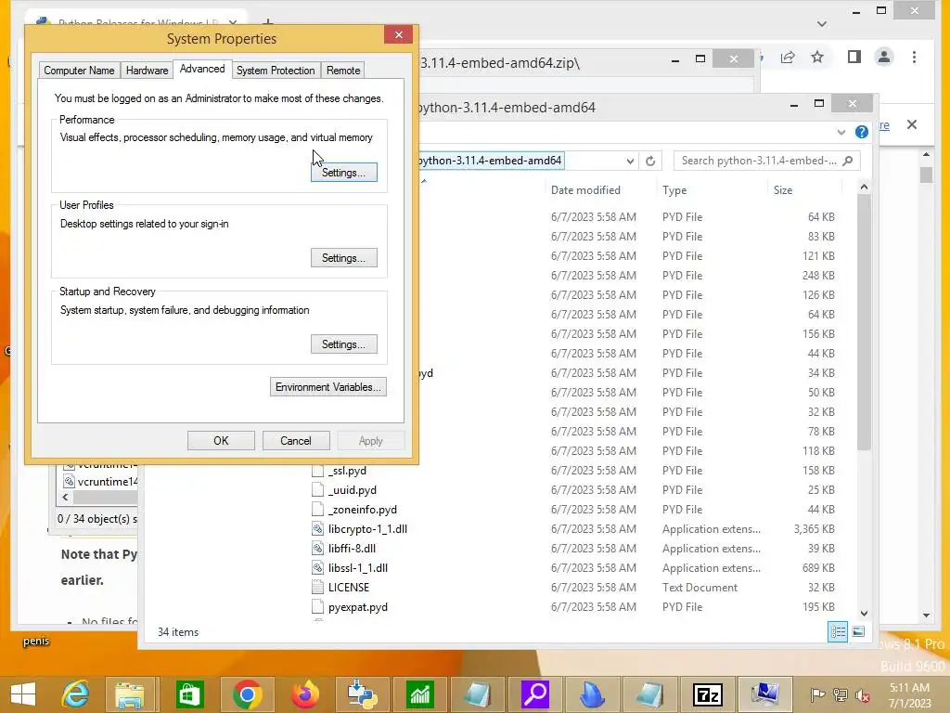Image resolution: width=950 pixels, height=713 pixels.
Task: Open the System Protection tab
Action: 275,71
